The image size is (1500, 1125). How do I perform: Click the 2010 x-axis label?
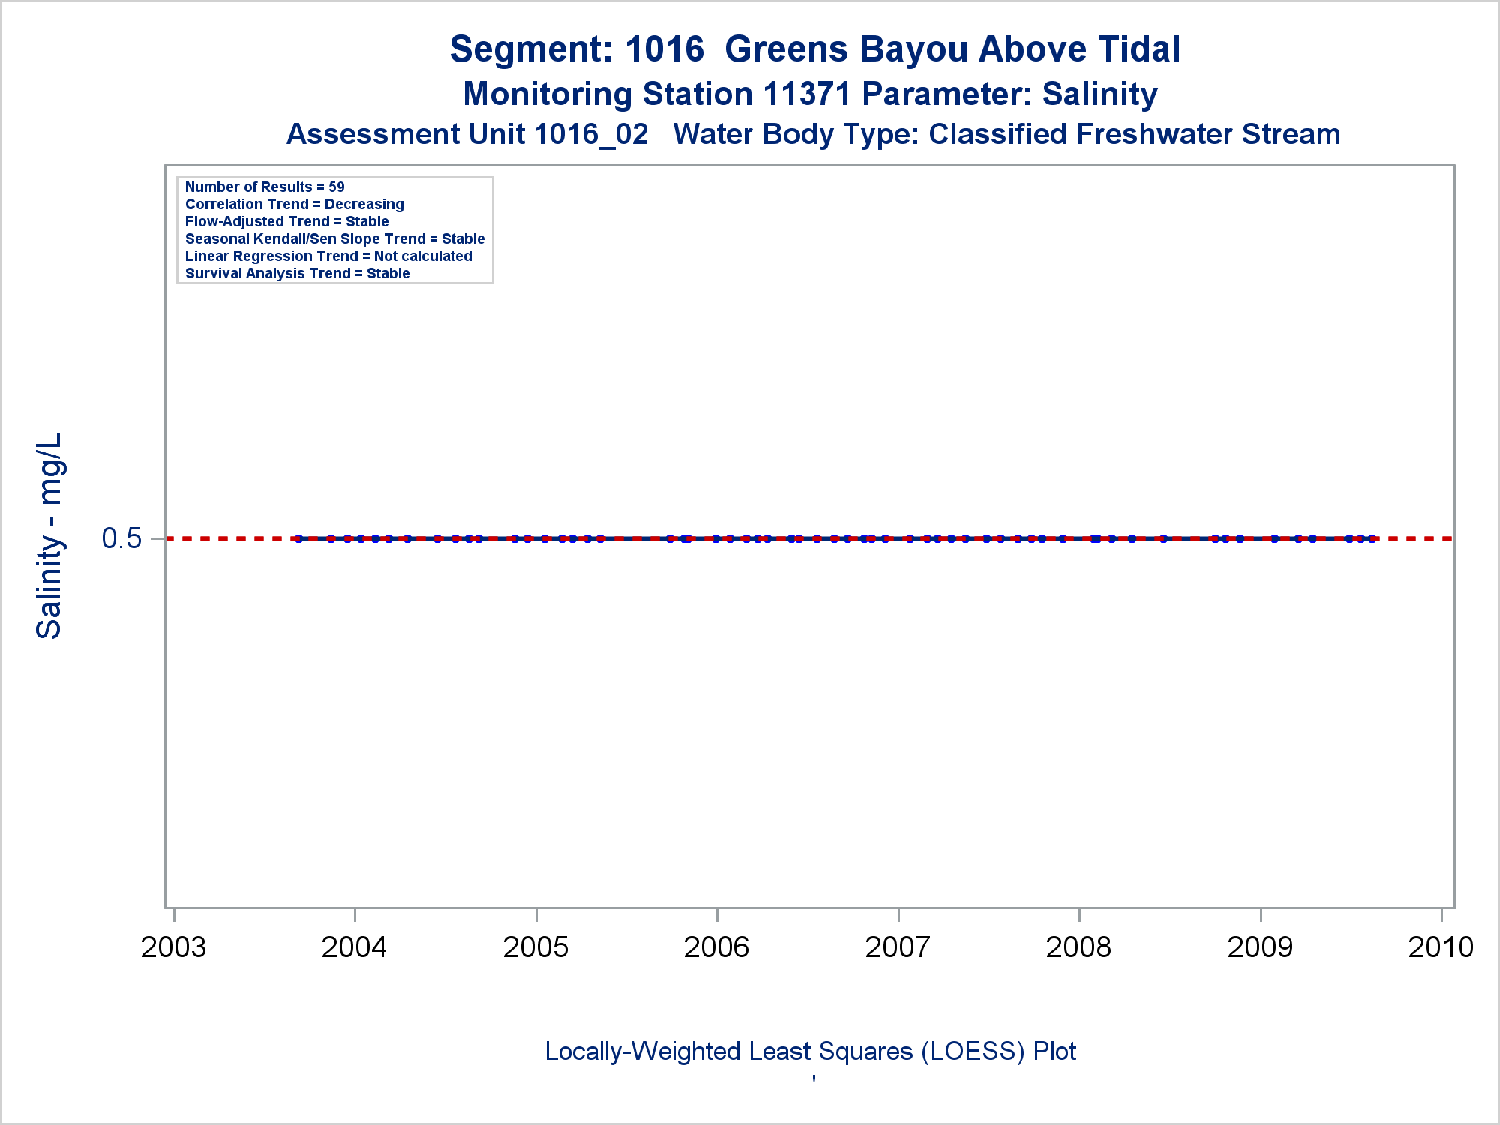tap(1441, 947)
